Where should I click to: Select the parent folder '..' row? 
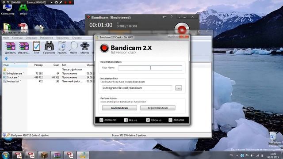tap(48, 69)
